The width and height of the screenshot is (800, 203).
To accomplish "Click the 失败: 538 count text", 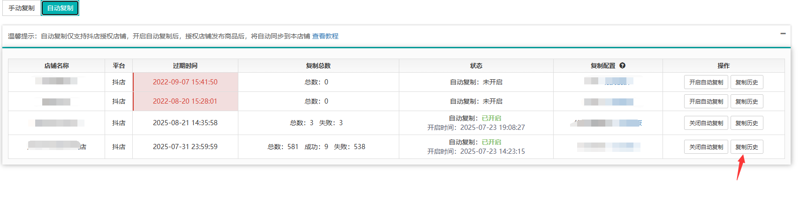I will pyautogui.click(x=350, y=147).
